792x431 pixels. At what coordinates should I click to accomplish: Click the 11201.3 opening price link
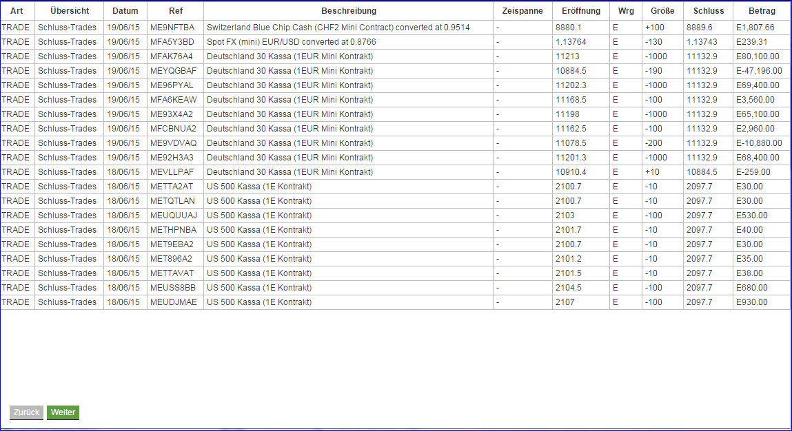(x=567, y=158)
